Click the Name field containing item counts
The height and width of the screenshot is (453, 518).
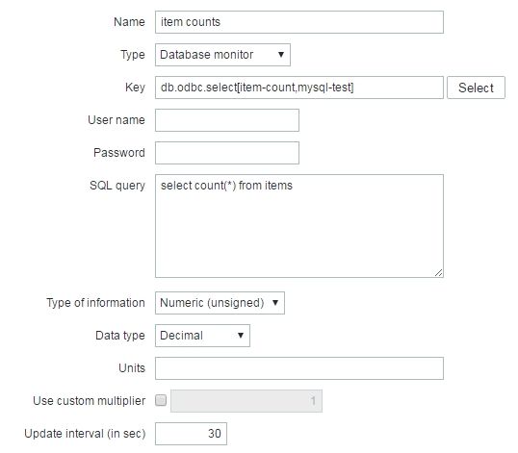coord(299,22)
